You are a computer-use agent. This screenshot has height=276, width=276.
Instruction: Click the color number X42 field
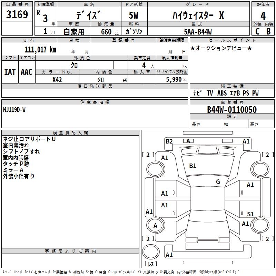(x=57, y=79)
